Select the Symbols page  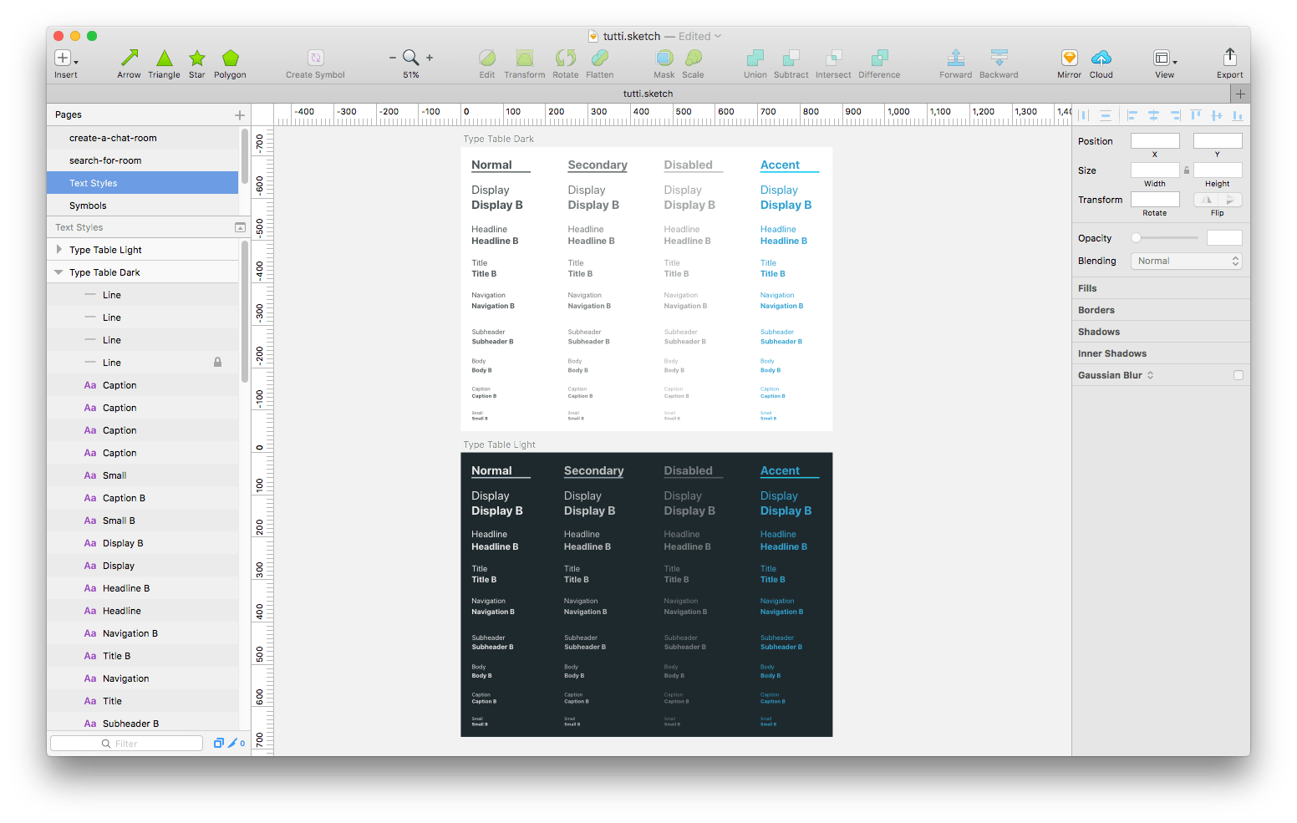[x=143, y=206]
